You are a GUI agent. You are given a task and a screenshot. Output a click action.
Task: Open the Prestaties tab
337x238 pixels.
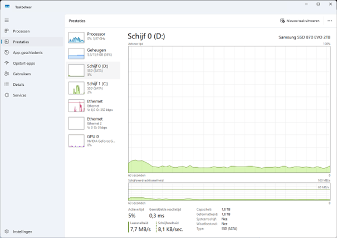pos(21,42)
